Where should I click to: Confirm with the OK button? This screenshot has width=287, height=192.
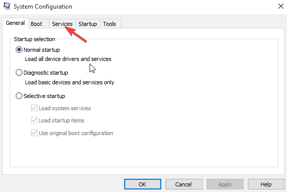(142, 184)
